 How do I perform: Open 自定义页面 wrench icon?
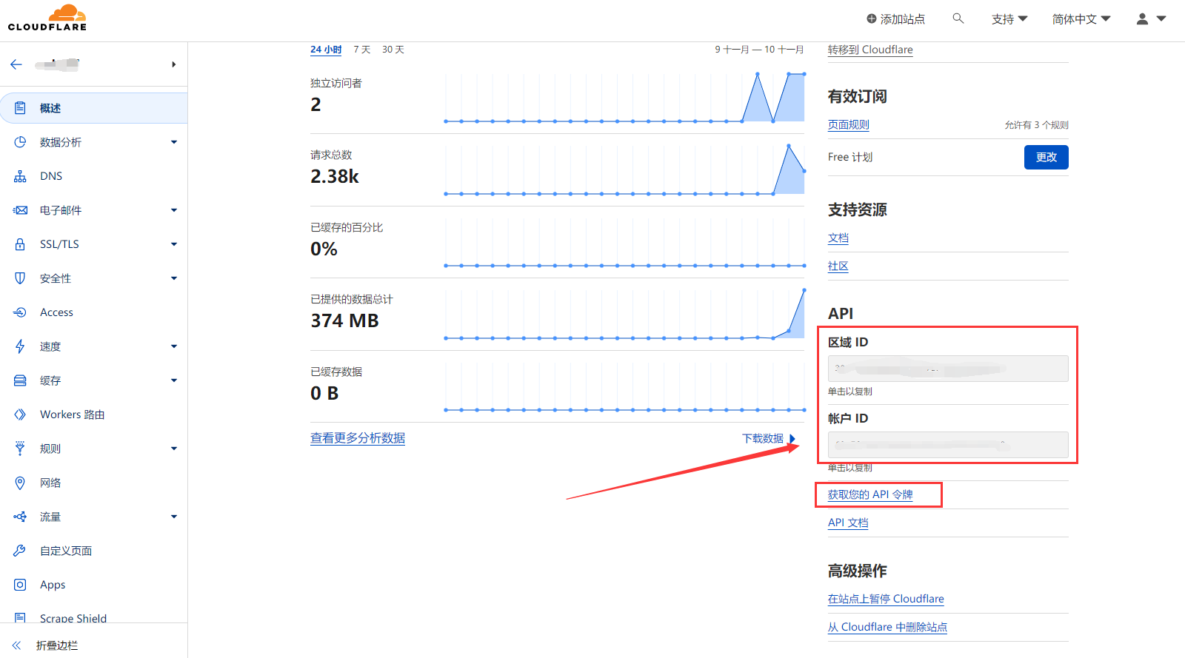coord(20,551)
